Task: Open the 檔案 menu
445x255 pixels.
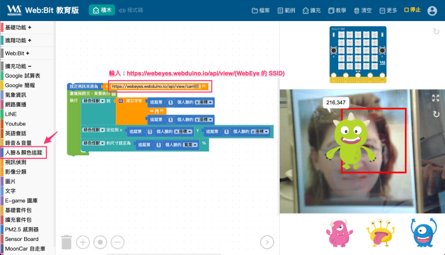Action: point(261,11)
